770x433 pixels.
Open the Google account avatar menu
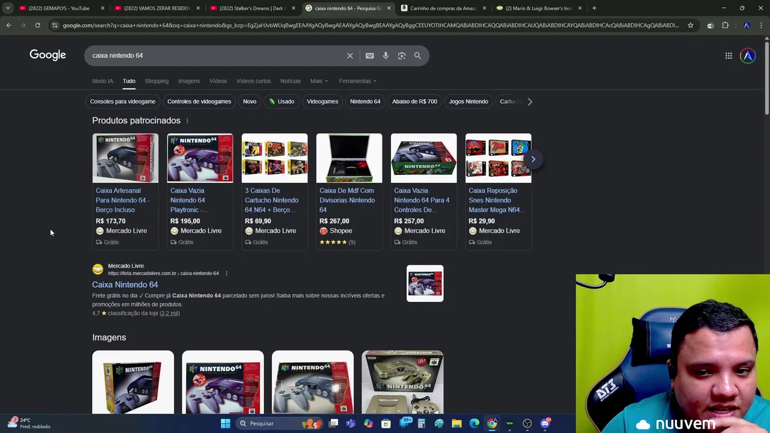click(748, 55)
